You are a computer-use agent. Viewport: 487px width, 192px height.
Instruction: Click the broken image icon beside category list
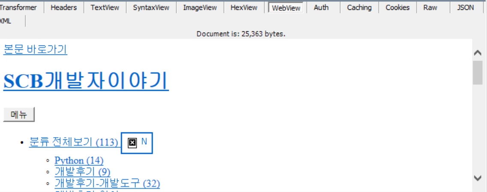point(133,143)
